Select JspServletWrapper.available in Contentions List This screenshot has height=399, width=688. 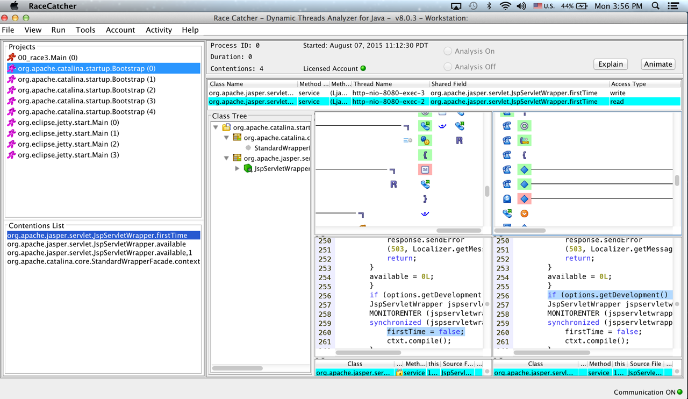pos(96,244)
